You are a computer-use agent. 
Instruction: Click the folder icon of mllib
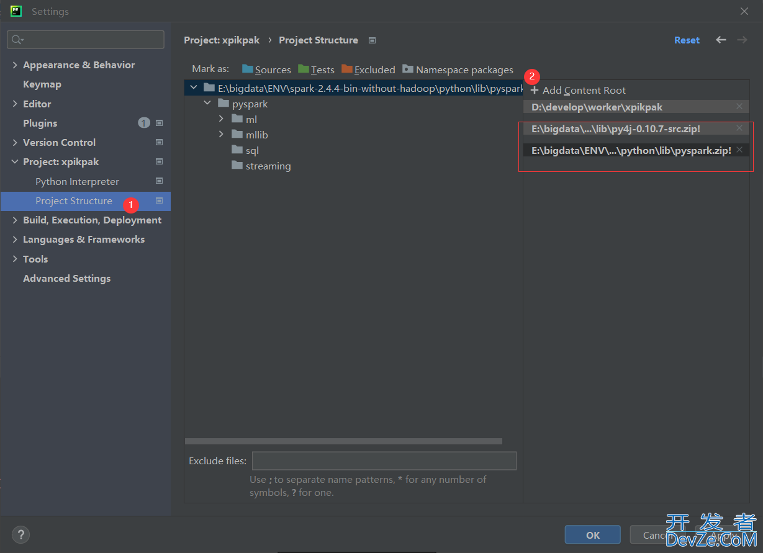tap(237, 134)
